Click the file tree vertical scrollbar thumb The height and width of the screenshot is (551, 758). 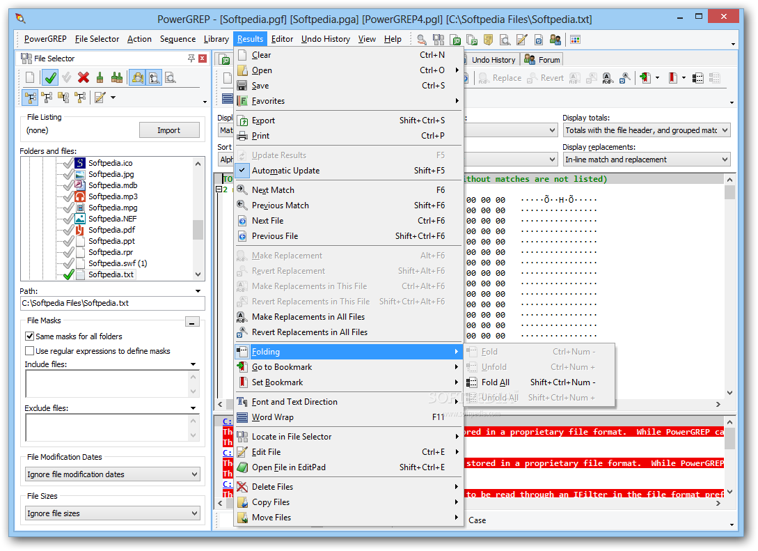[198, 230]
